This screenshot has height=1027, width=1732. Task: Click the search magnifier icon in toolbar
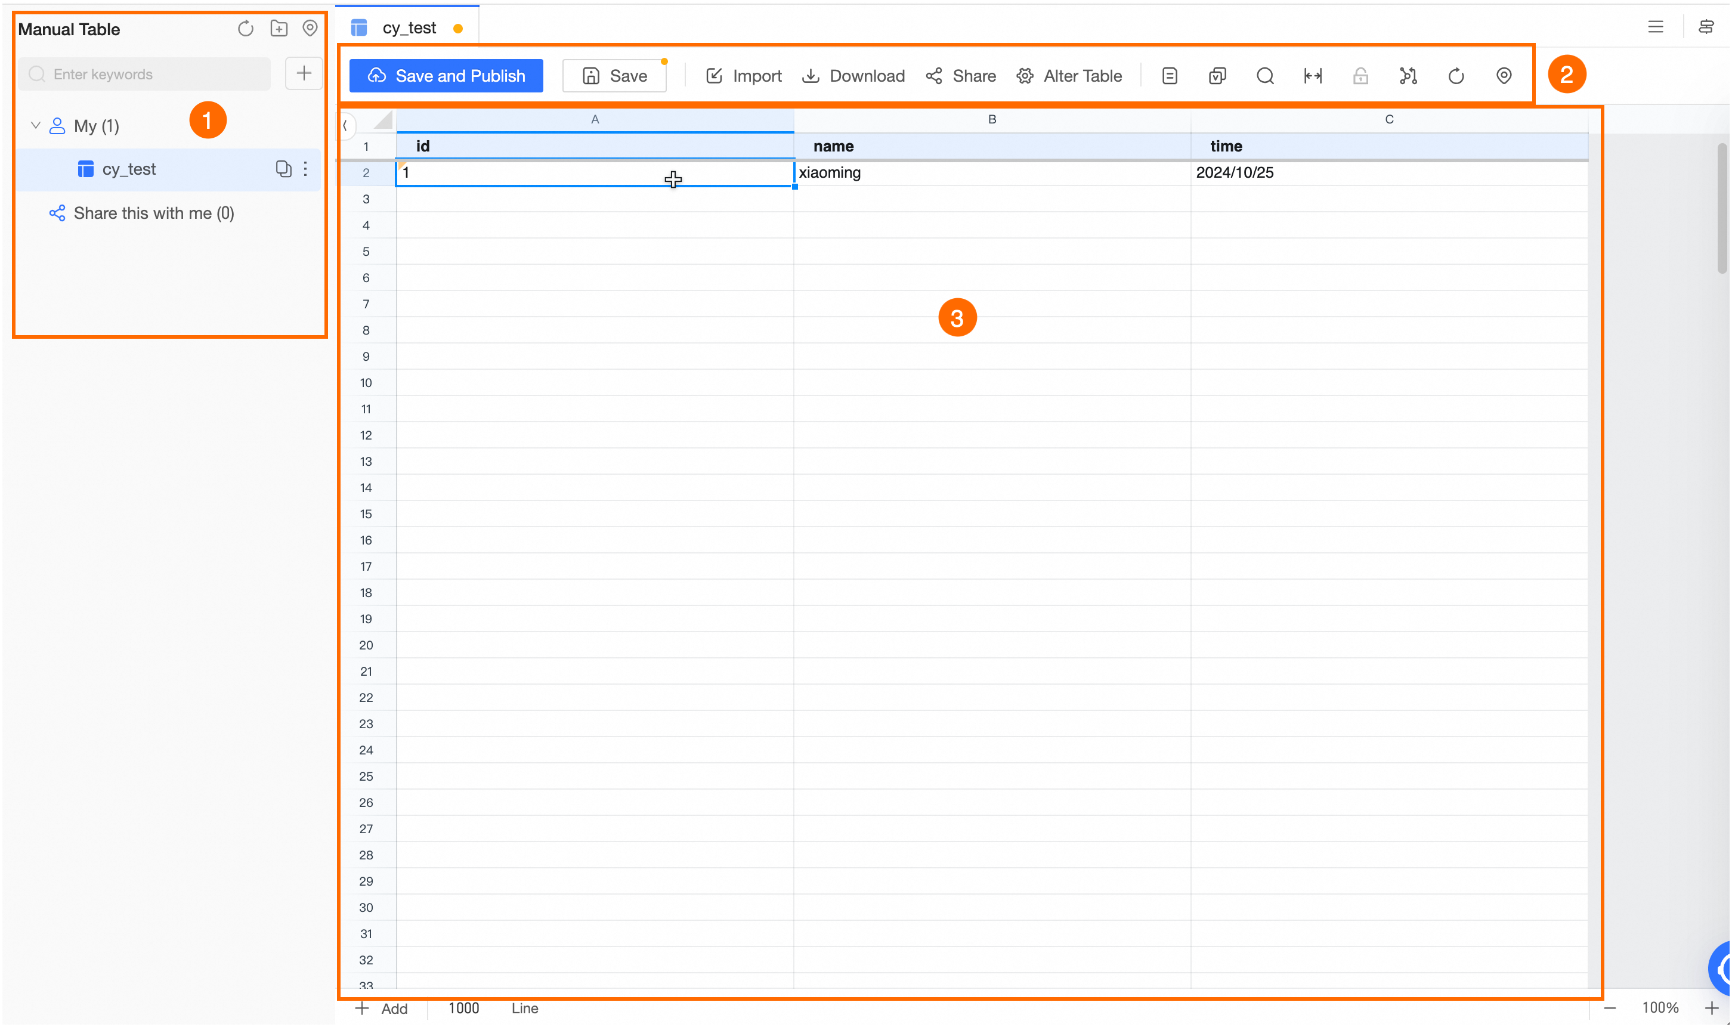click(x=1264, y=75)
